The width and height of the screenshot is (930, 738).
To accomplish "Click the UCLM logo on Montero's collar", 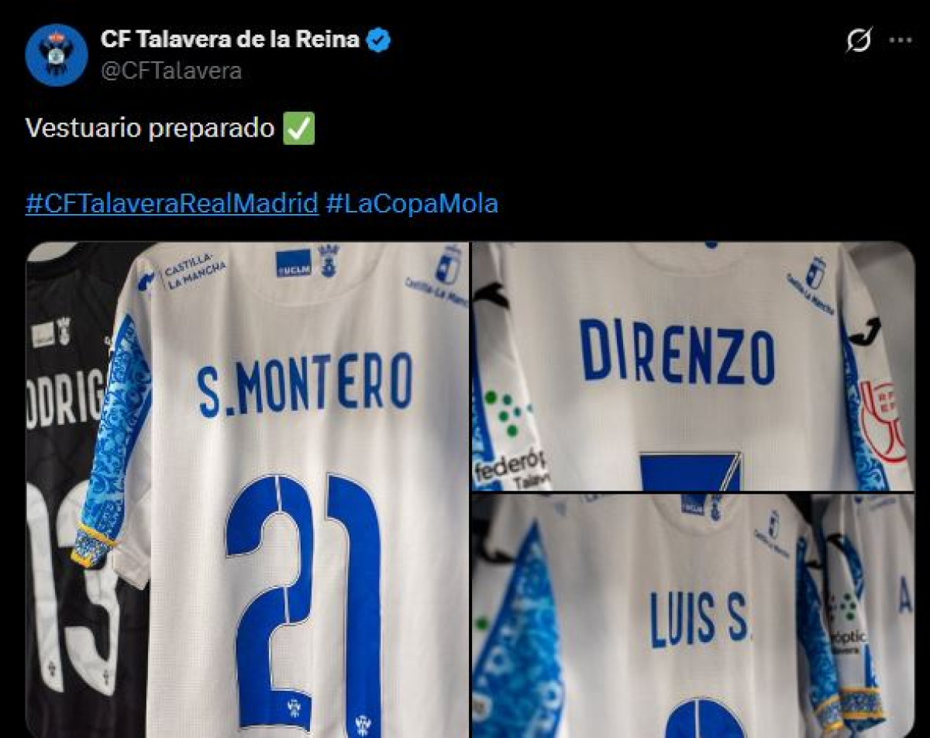I will (294, 264).
